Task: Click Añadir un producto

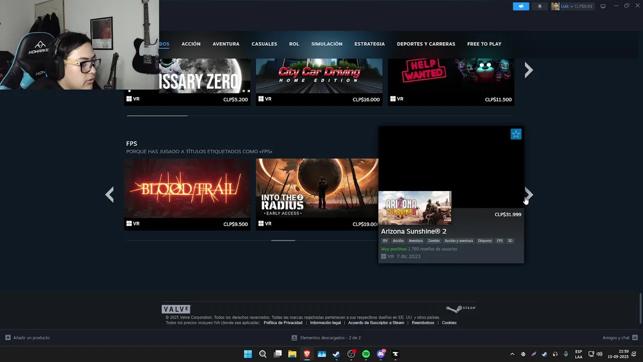Action: tap(28, 338)
